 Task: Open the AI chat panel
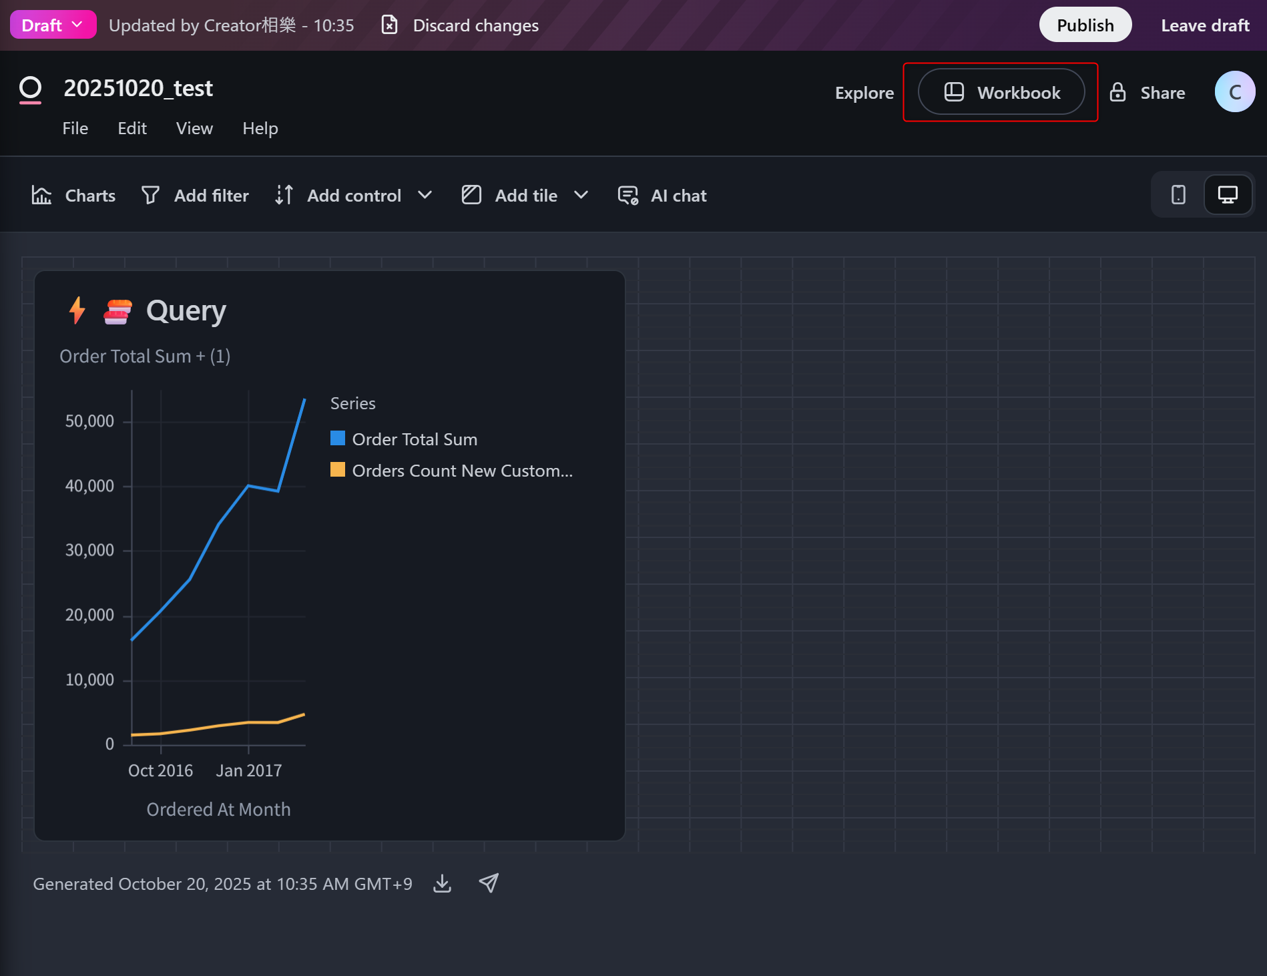(662, 196)
